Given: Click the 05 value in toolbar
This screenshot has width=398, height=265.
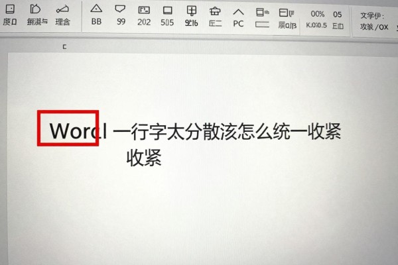Looking at the screenshot, I should tap(337, 15).
